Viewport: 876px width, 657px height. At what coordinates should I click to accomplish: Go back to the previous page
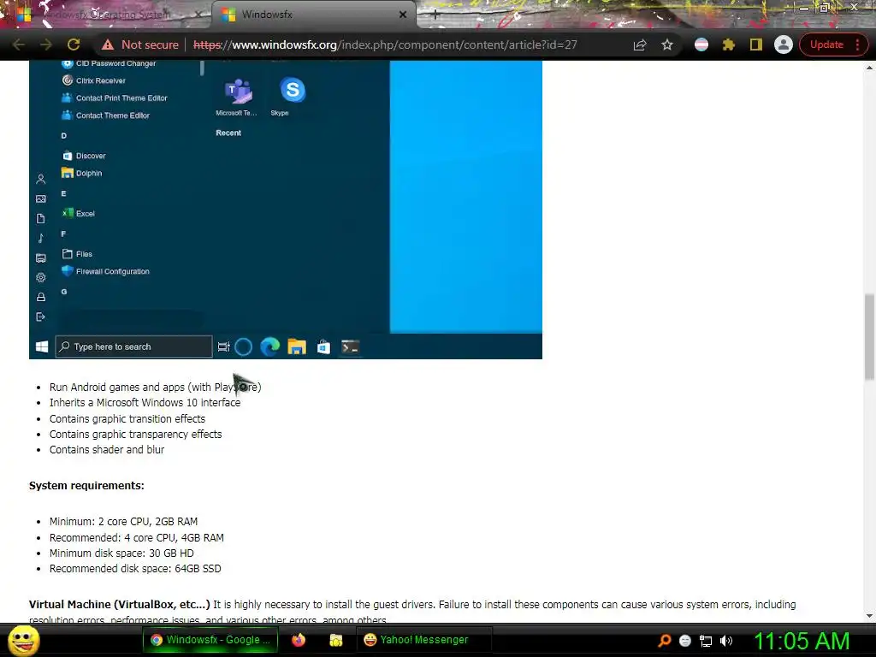pyautogui.click(x=19, y=44)
